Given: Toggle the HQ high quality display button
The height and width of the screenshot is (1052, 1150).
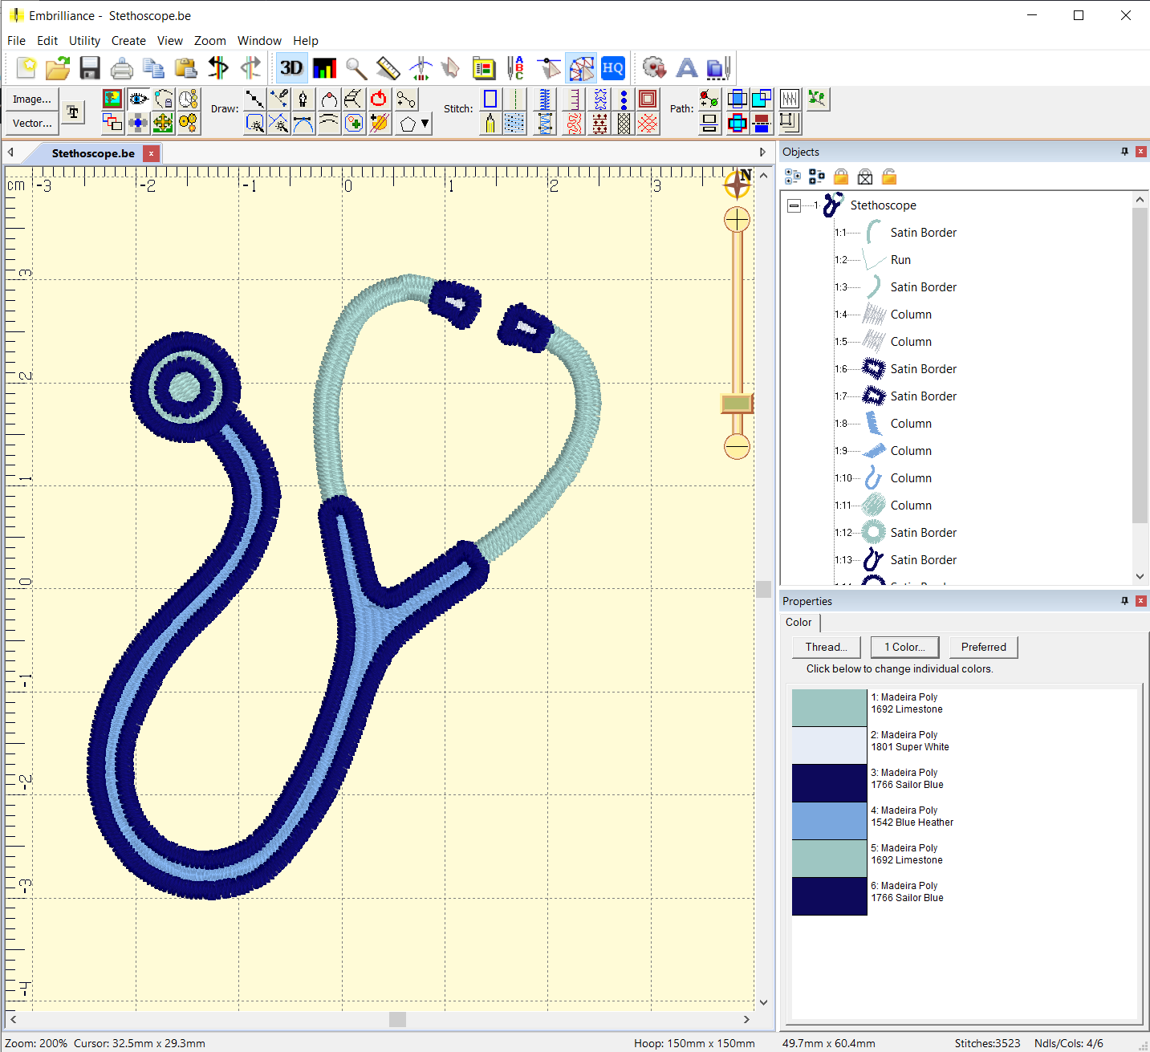Looking at the screenshot, I should click(x=613, y=68).
